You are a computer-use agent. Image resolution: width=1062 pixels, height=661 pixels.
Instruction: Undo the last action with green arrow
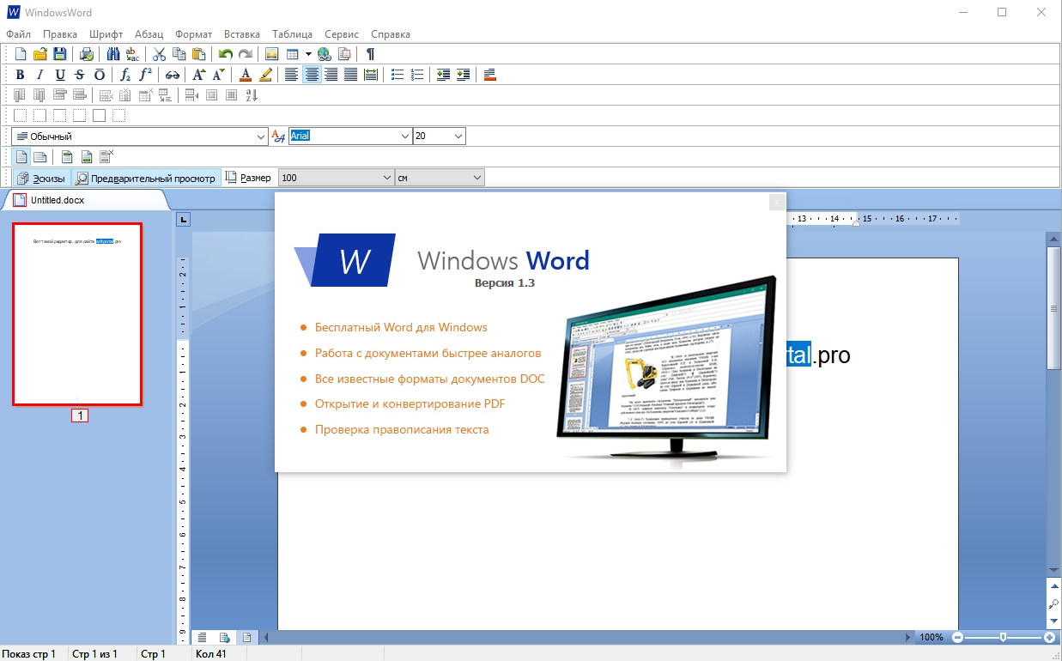coord(226,54)
